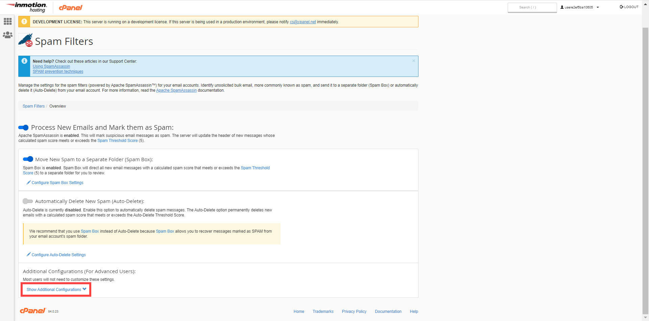
Task: Click the Spam Filters feather icon
Action: (25, 40)
